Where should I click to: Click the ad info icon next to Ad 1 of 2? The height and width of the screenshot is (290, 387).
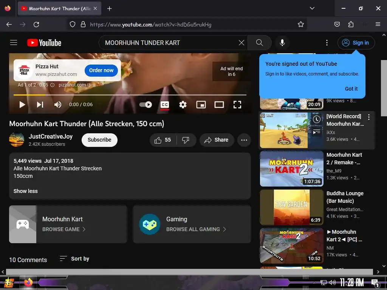(x=52, y=85)
